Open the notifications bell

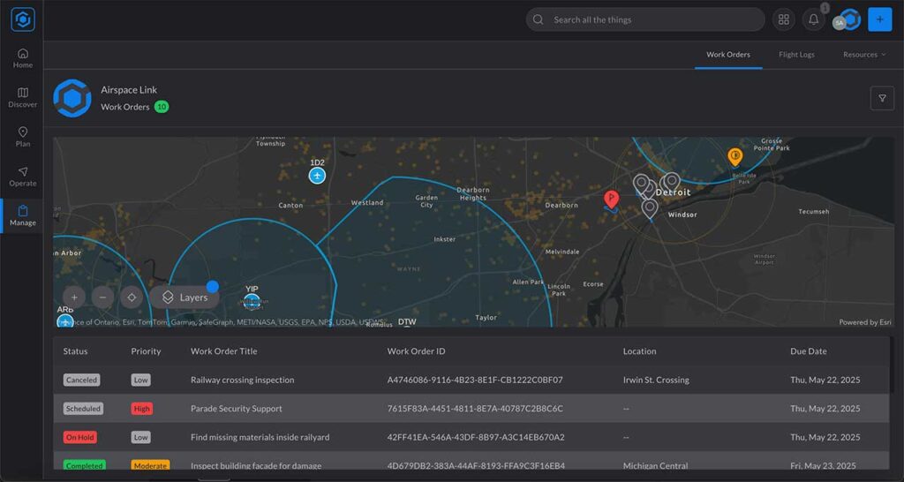coord(813,19)
